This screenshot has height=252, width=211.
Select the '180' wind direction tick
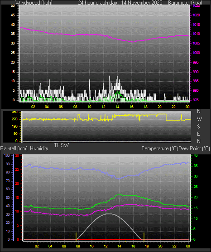coord(14,127)
